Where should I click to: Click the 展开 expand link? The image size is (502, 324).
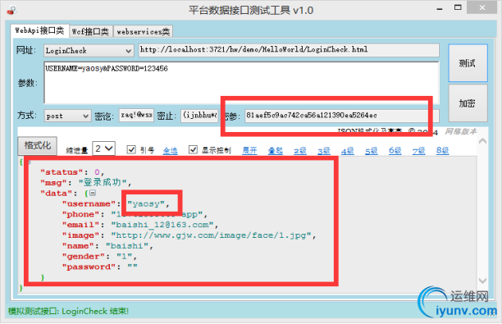249,150
